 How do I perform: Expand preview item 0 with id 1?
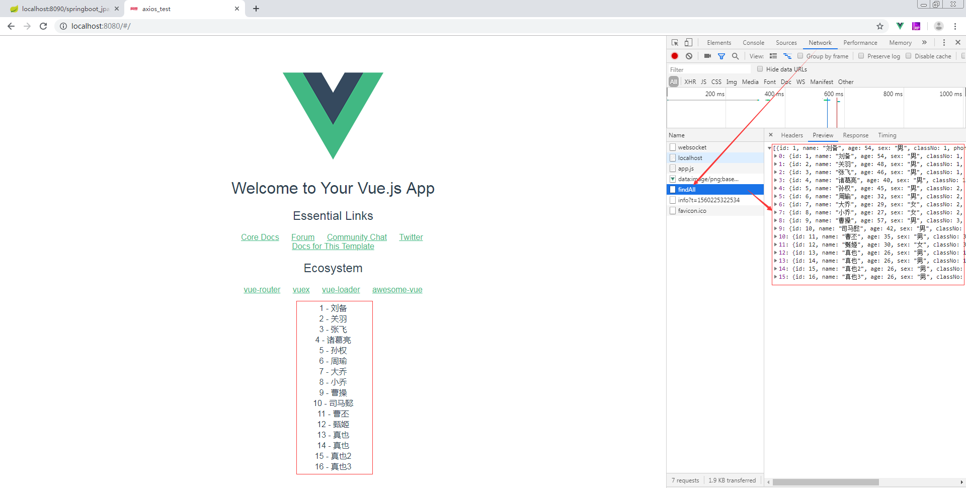[x=775, y=156]
